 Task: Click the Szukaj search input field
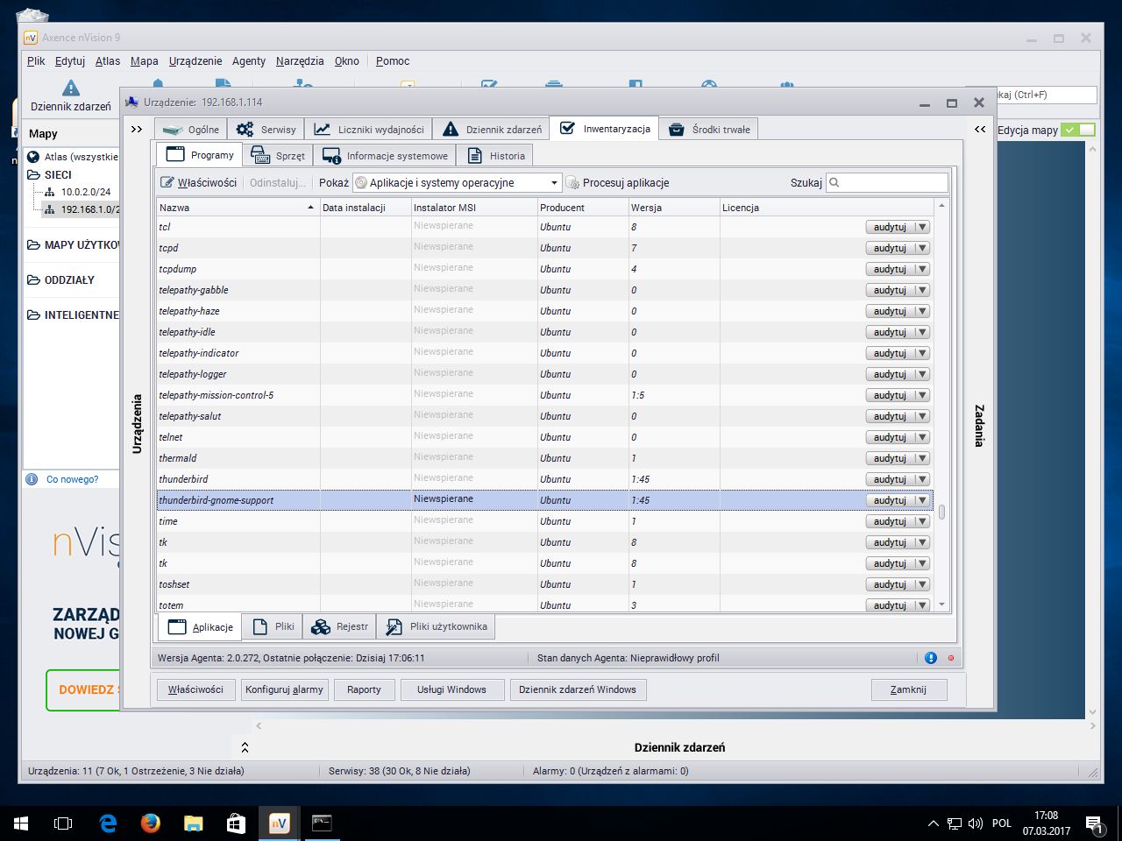coord(887,182)
